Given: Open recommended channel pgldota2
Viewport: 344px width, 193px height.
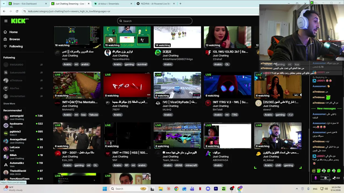Looking at the screenshot, I should 23,133.
